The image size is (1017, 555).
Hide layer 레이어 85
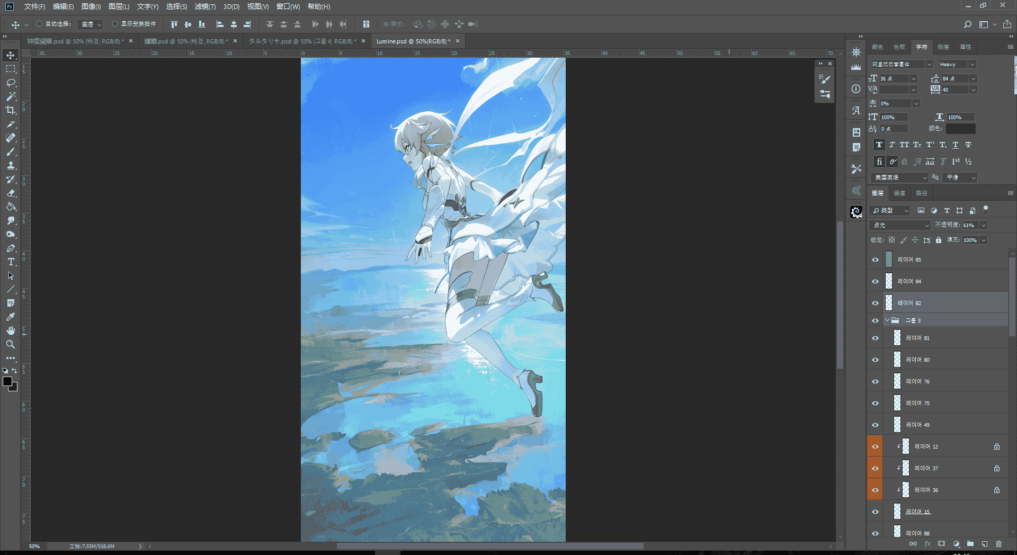tap(875, 260)
